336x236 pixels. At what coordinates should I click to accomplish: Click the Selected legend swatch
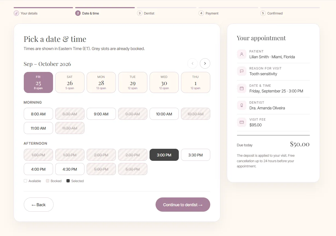(x=68, y=181)
